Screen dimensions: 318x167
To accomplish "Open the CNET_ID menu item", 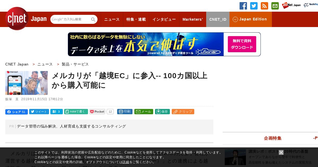I will [x=218, y=19].
